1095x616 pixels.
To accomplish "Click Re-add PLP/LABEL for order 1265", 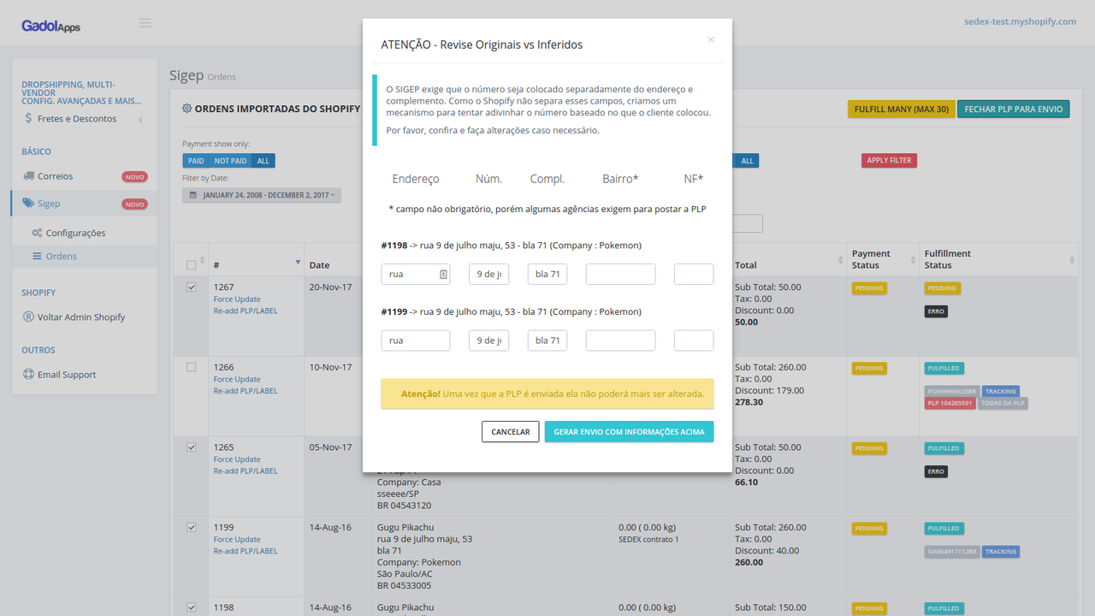I will tap(246, 471).
